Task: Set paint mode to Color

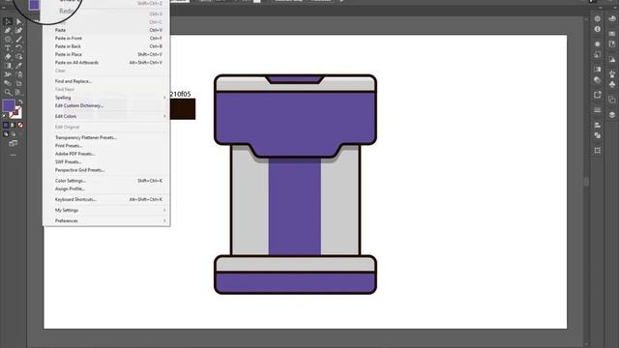Action: 6,125
